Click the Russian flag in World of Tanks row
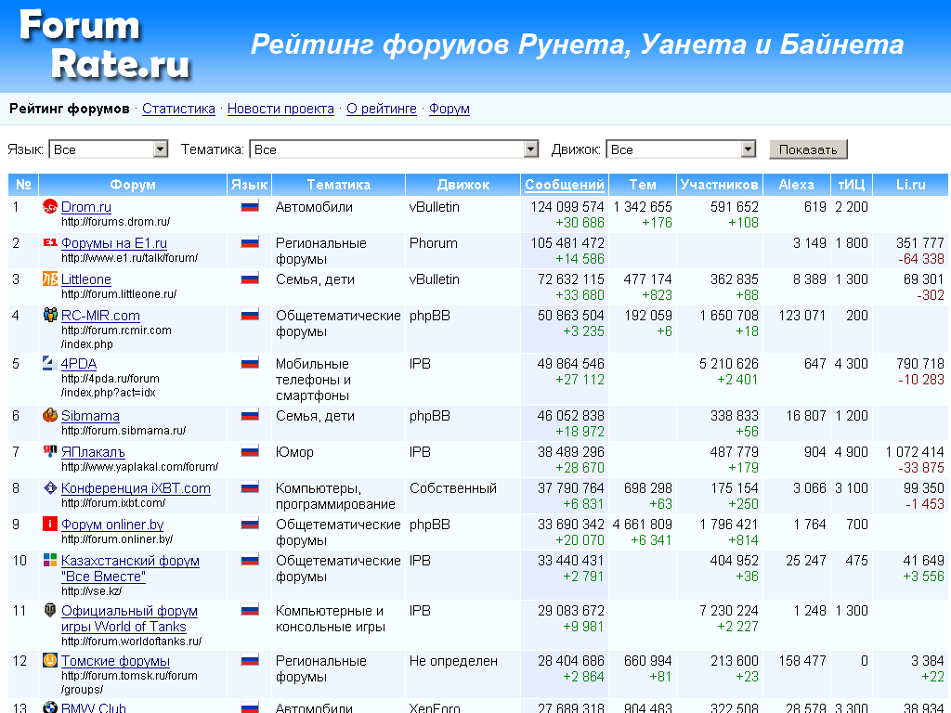The width and height of the screenshot is (951, 713). (250, 610)
